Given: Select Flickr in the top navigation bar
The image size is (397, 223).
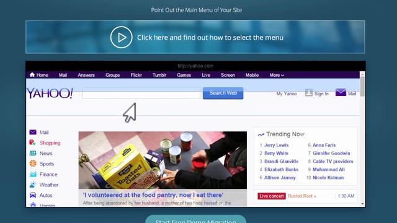Looking at the screenshot, I should tap(136, 75).
